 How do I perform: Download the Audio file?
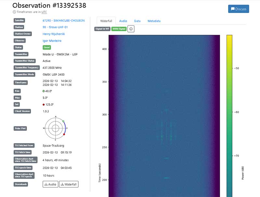(50, 184)
